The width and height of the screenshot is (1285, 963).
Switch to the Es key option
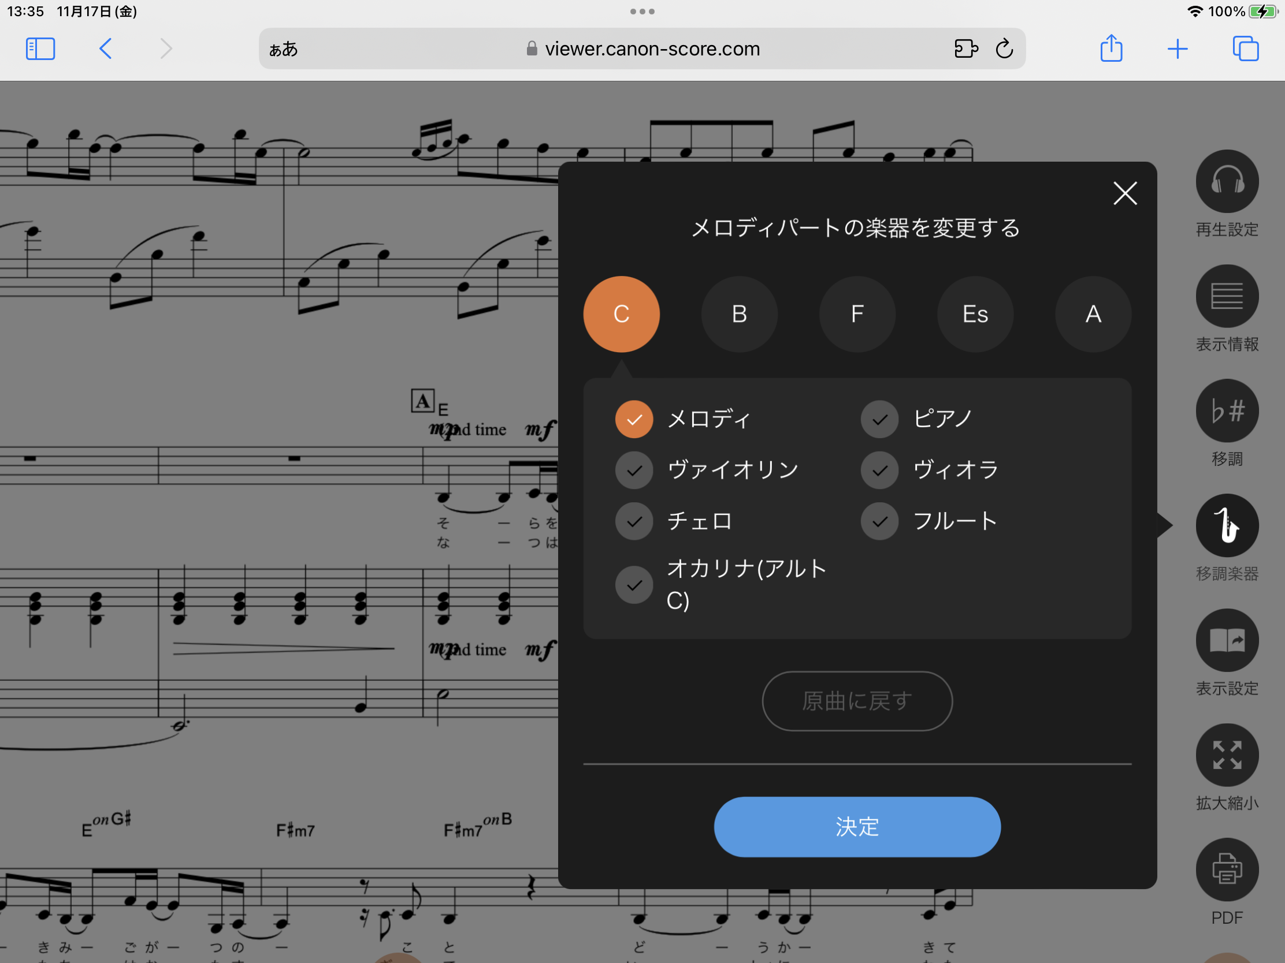click(x=975, y=314)
